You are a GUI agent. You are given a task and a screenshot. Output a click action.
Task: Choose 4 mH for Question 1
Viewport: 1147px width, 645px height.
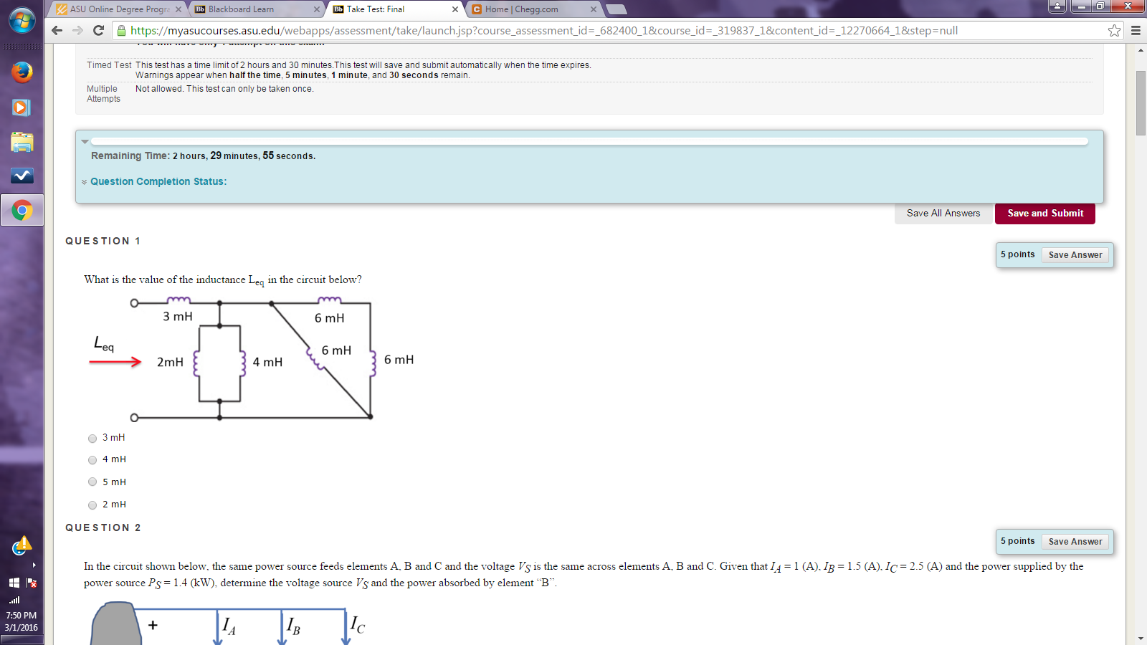[92, 460]
